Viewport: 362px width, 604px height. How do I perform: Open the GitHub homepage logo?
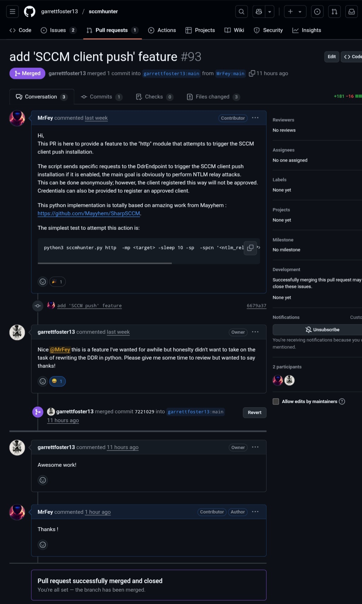point(30,12)
